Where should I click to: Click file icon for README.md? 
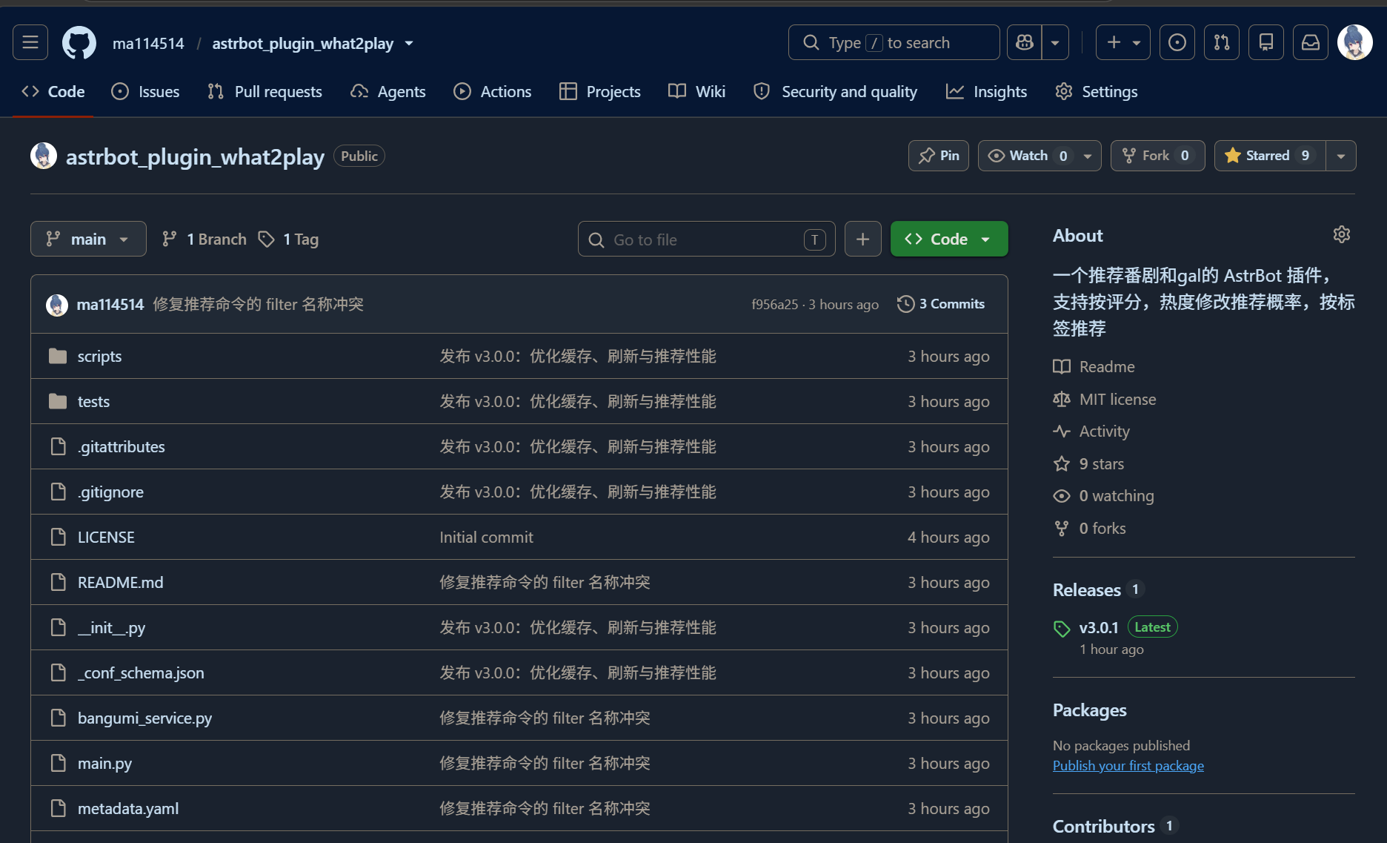pyautogui.click(x=58, y=582)
